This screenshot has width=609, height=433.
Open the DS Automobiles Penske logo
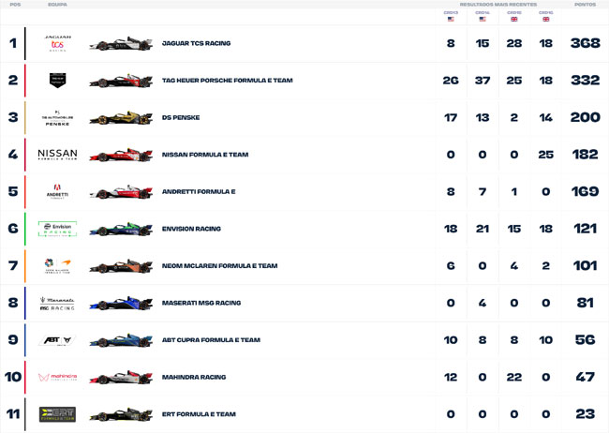point(57,118)
